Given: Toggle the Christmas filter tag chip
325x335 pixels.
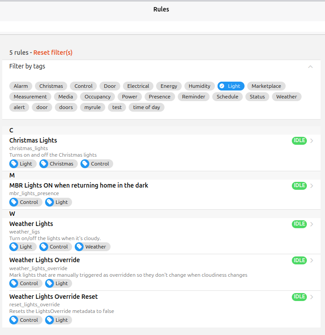Looking at the screenshot, I should [51, 86].
